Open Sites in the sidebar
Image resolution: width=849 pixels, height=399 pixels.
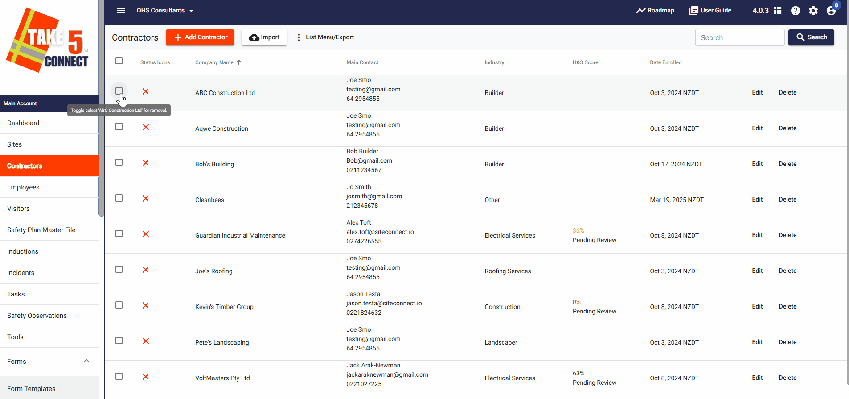point(49,144)
